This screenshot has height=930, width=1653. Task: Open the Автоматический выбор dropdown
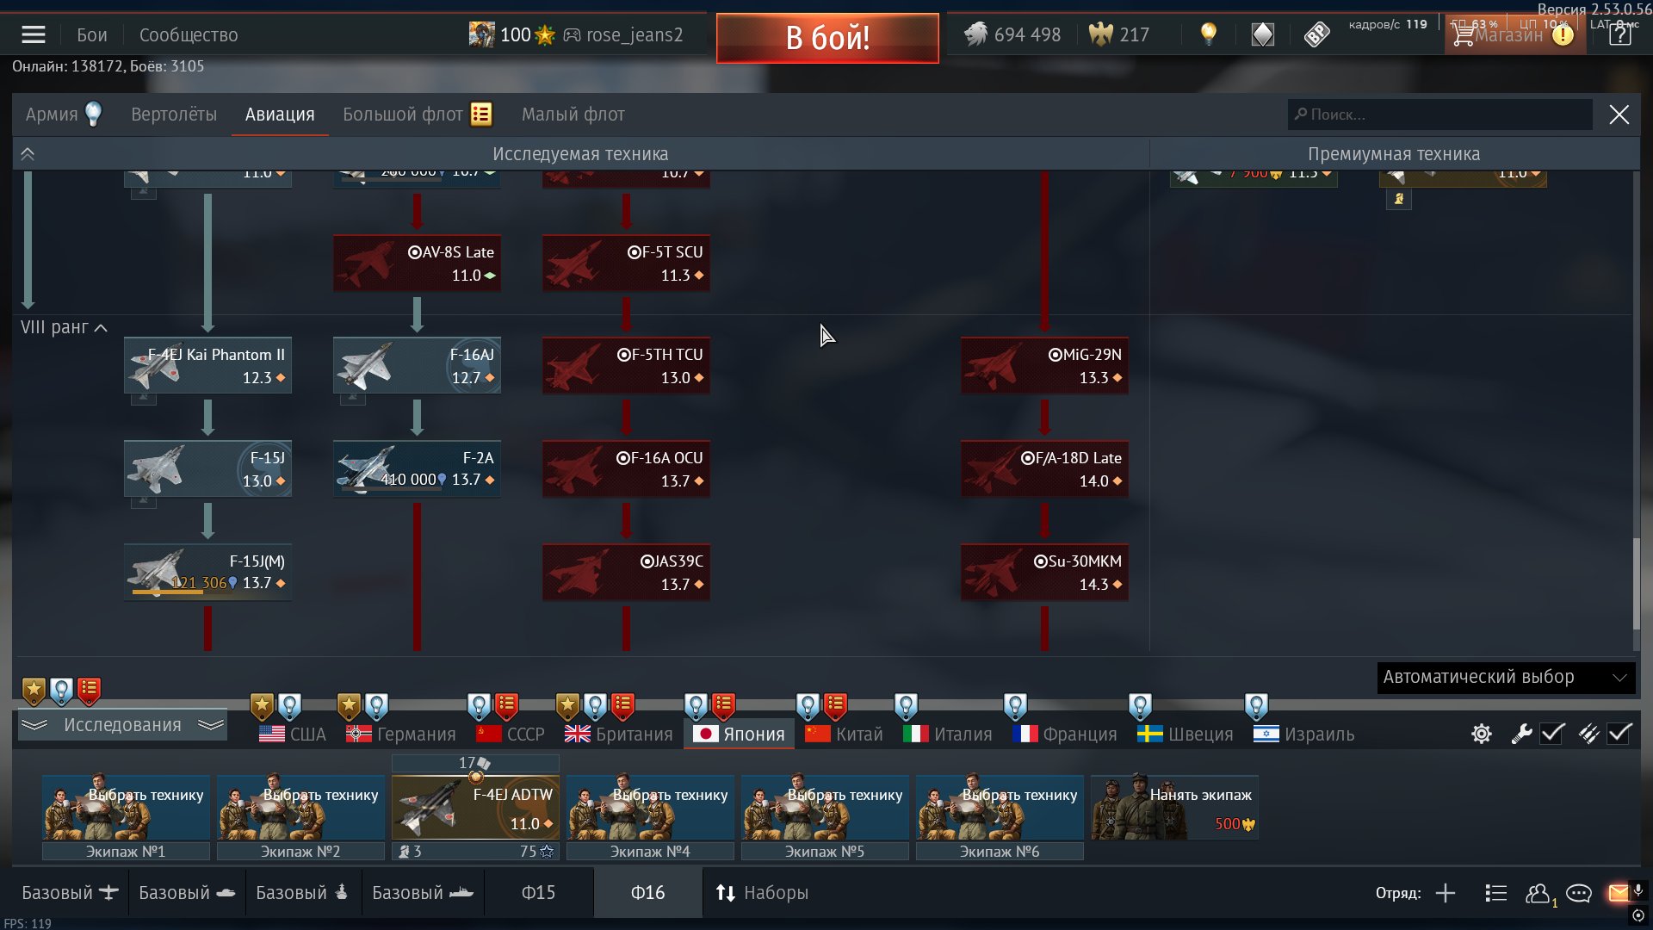(x=1506, y=678)
